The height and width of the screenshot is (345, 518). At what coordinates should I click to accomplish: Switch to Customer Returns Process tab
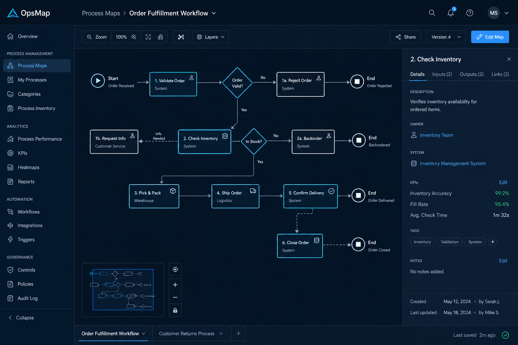coord(186,334)
